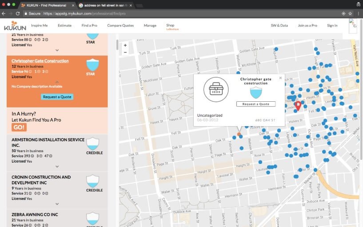Click the address bar URL
The image size is (363, 227).
(84, 14)
